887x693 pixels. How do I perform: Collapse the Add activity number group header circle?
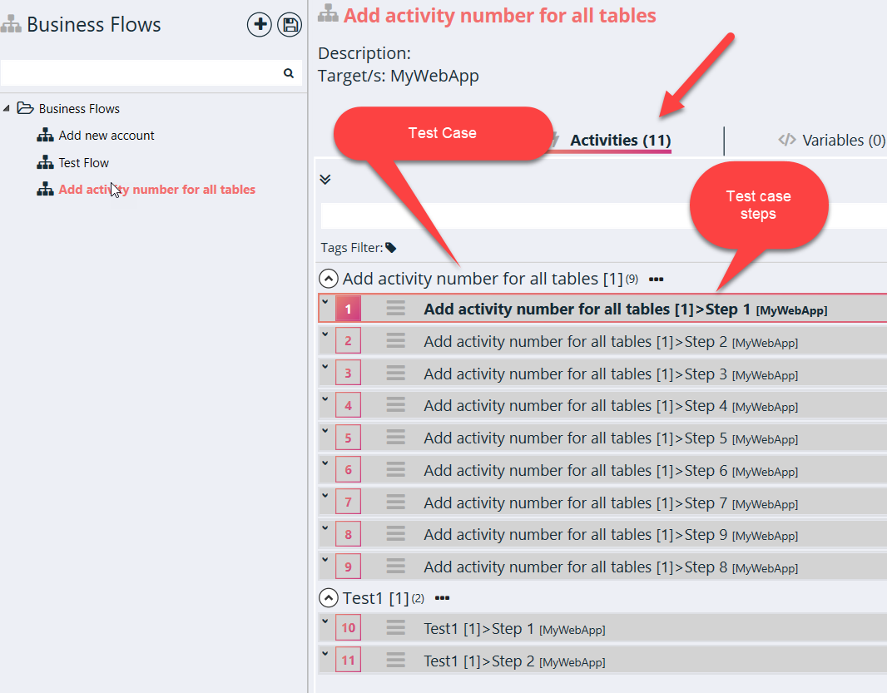(x=329, y=278)
